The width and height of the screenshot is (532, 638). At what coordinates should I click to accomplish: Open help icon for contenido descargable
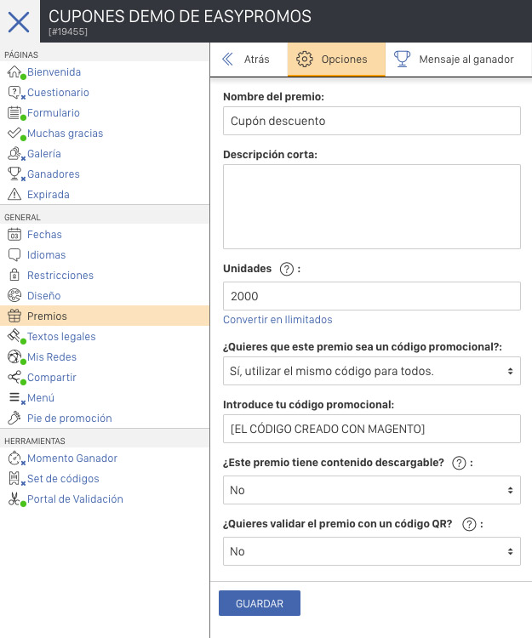459,463
